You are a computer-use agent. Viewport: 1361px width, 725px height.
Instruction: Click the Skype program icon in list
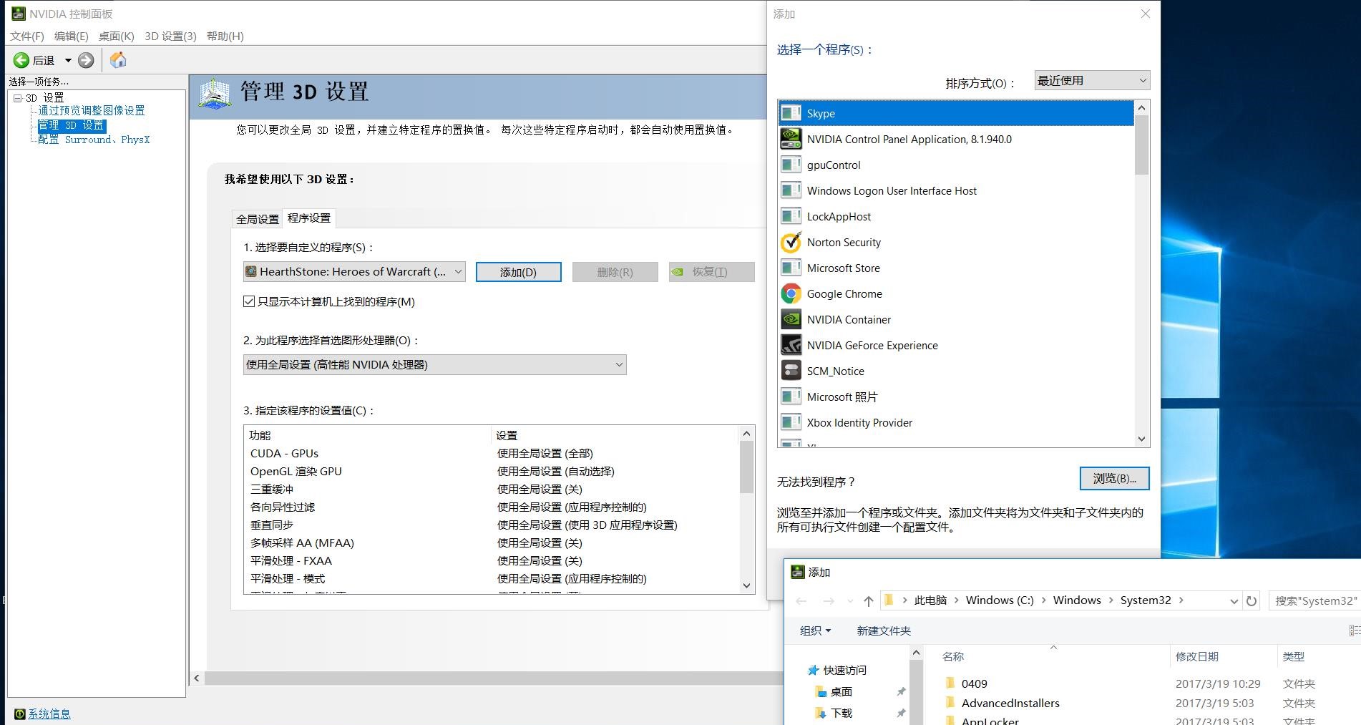coord(791,113)
